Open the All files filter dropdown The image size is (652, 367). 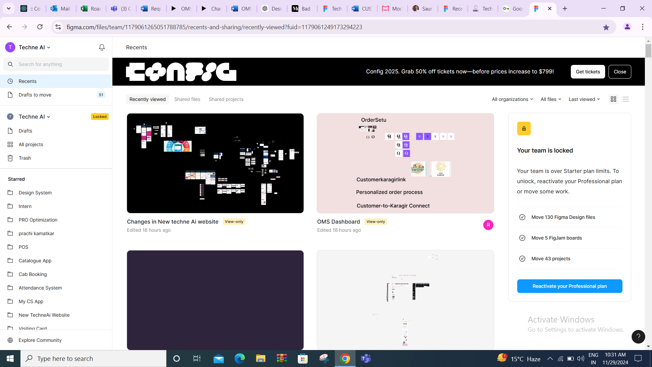tap(550, 99)
